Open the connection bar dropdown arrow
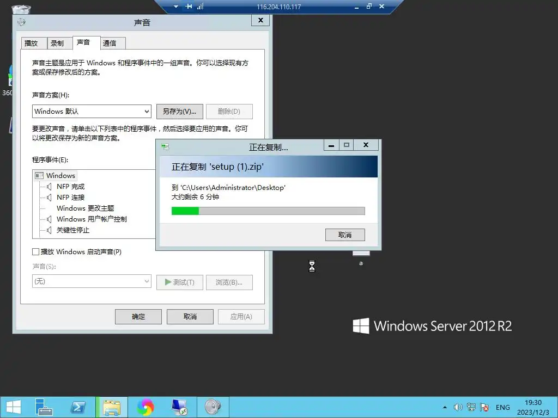This screenshot has height=418, width=558. click(x=176, y=7)
